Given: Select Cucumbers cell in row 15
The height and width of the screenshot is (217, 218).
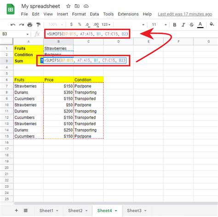Looking at the screenshot, I should [x=29, y=136].
